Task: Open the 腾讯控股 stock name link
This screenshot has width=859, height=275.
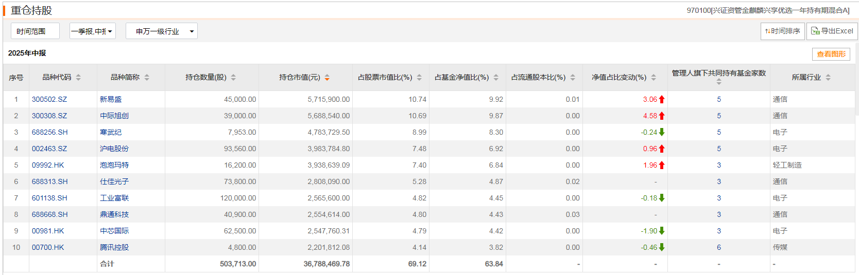Action: (114, 247)
